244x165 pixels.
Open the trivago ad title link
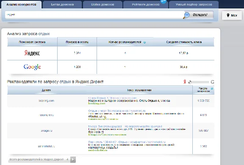pos(125,126)
